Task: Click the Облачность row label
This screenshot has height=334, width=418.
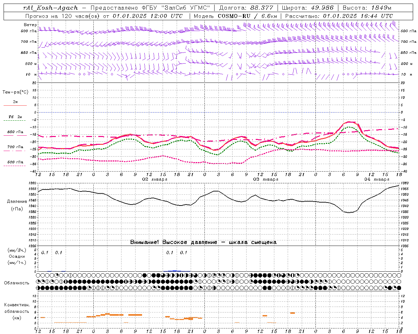Action: tap(17, 283)
